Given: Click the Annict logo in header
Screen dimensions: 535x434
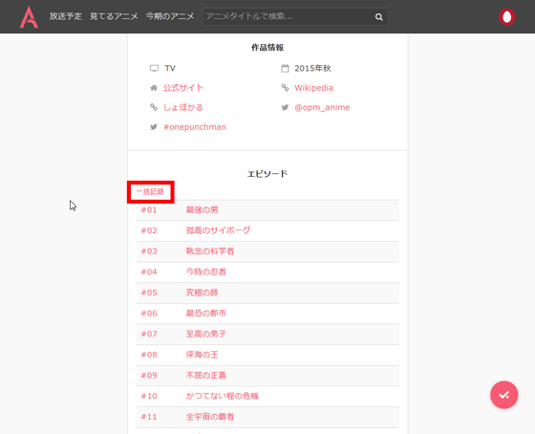Looking at the screenshot, I should point(29,17).
